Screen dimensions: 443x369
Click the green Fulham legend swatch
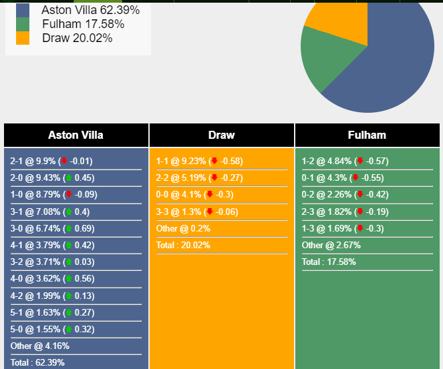(x=23, y=24)
